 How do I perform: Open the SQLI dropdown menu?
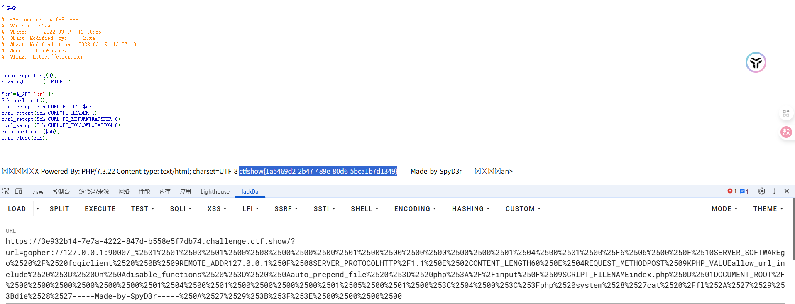pos(181,209)
